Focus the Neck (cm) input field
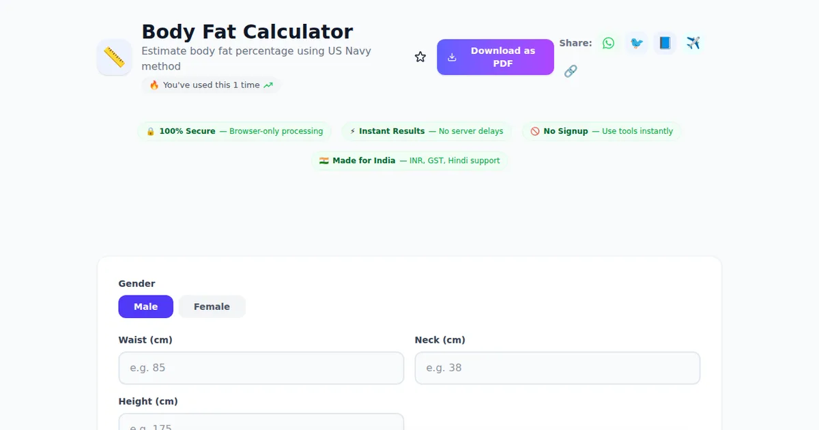The width and height of the screenshot is (819, 430). (x=557, y=368)
